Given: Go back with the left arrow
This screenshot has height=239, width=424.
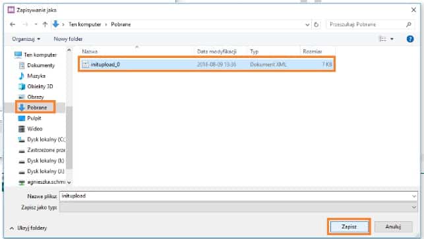Looking at the screenshot, I should click(x=13, y=24).
